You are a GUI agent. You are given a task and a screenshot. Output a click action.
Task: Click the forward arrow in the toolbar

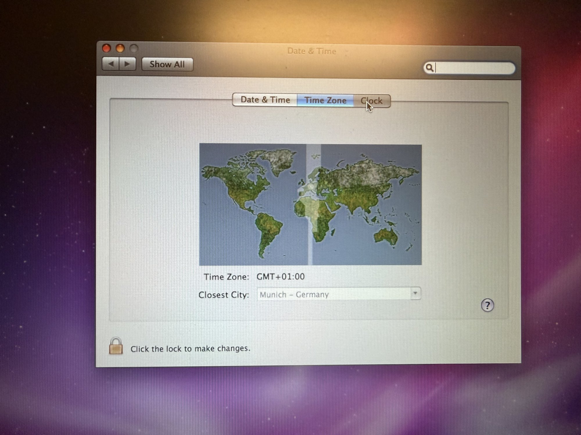tap(127, 64)
